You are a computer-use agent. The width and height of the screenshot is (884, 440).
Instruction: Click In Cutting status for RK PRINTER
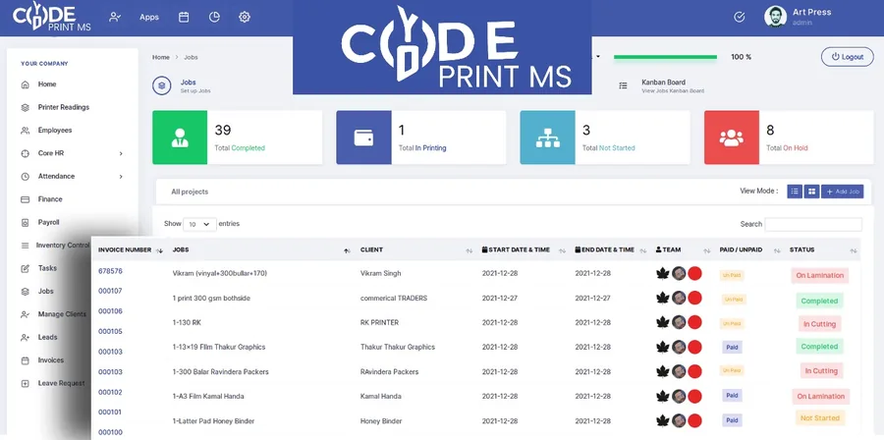(x=820, y=324)
